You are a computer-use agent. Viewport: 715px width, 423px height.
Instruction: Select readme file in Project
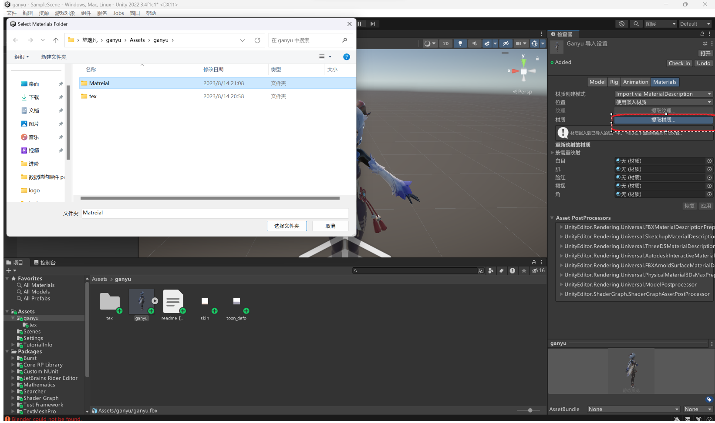(x=173, y=305)
